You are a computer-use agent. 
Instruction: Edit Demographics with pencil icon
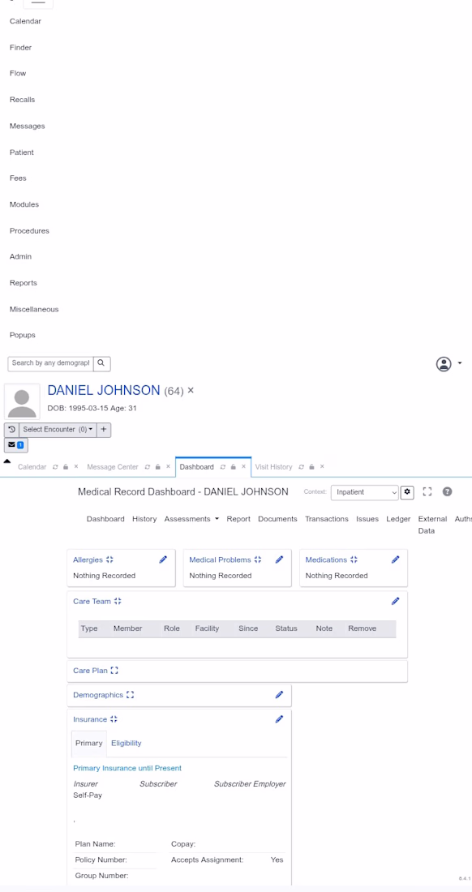click(x=279, y=695)
